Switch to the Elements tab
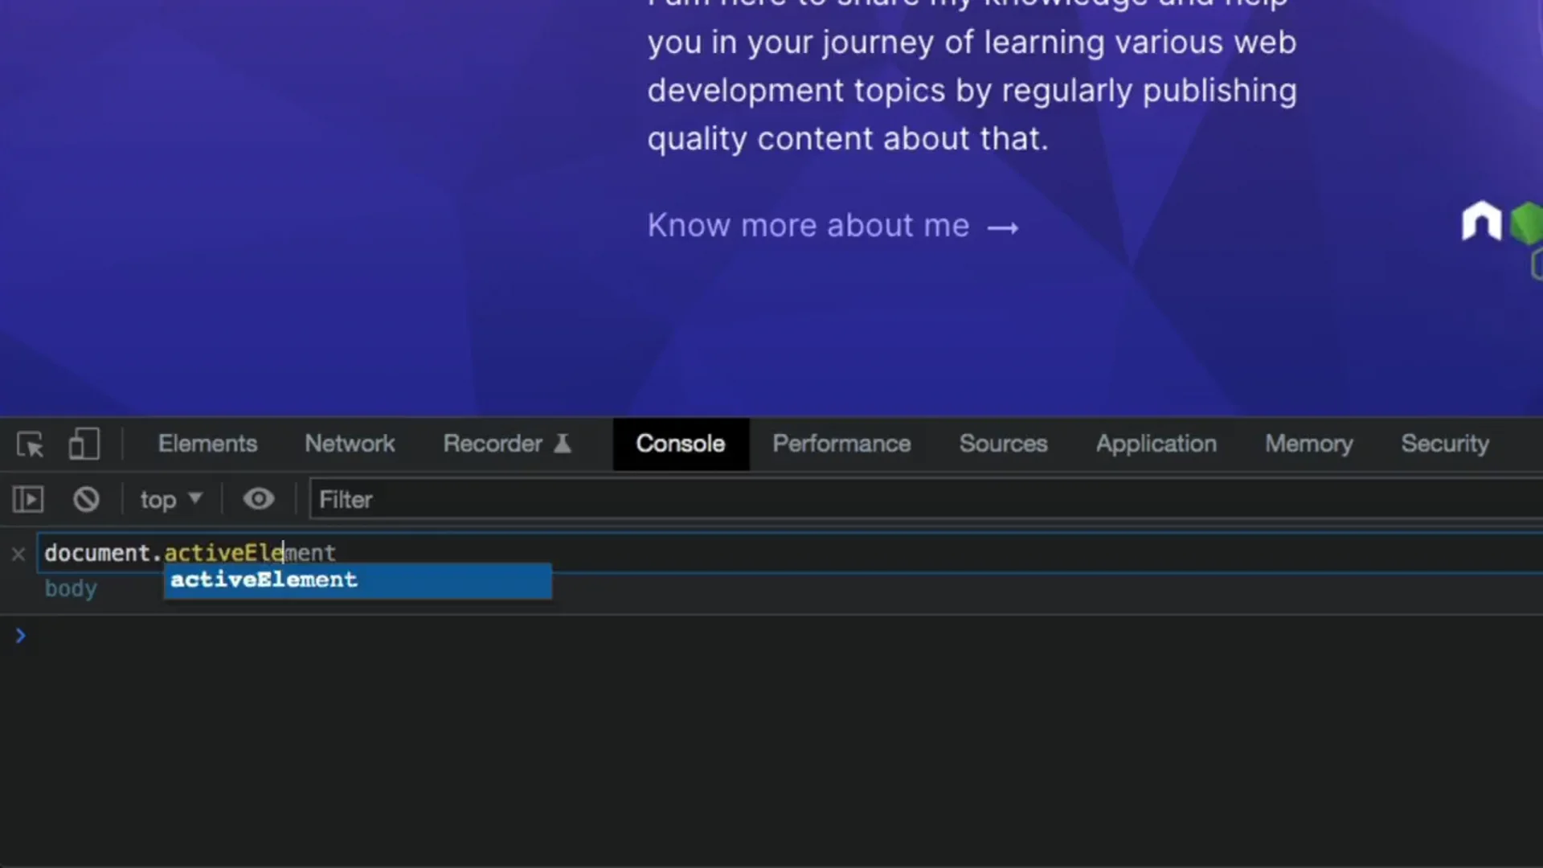Image resolution: width=1543 pixels, height=868 pixels. pyautogui.click(x=207, y=444)
